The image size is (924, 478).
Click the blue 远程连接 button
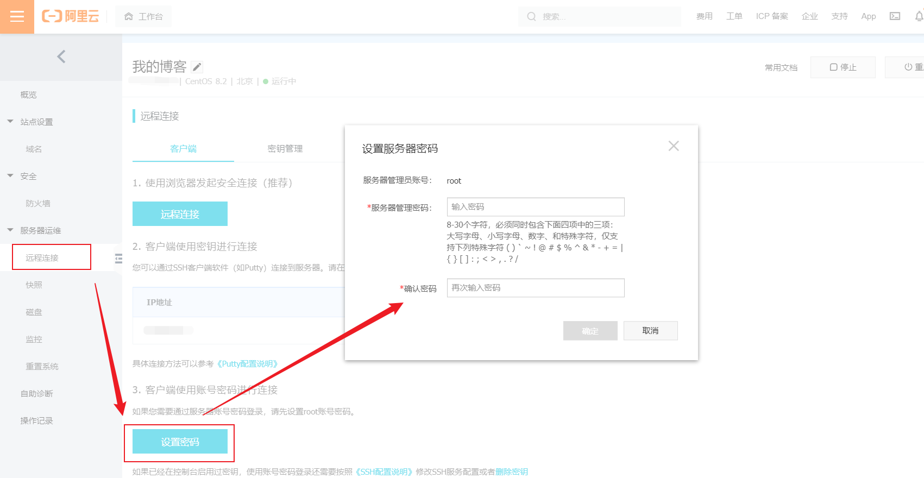click(x=180, y=214)
